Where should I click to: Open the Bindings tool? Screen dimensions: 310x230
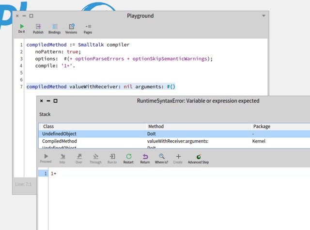point(55,29)
